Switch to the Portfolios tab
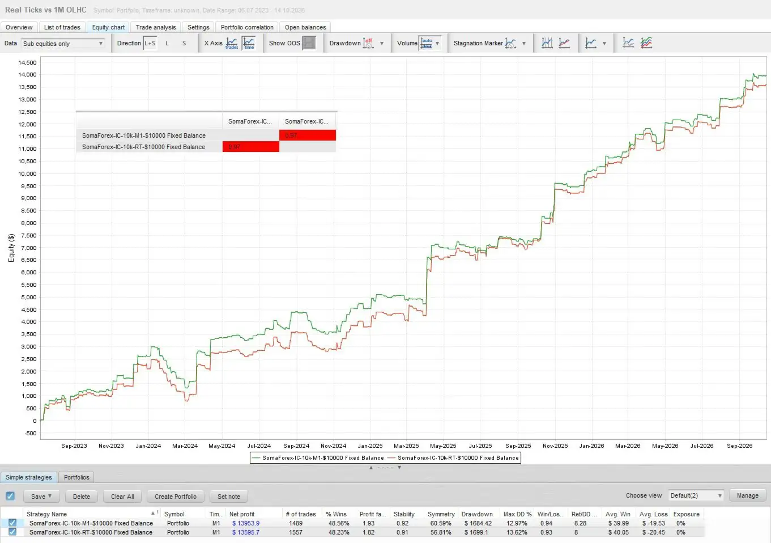Viewport: 771px width, 543px height. pyautogui.click(x=76, y=477)
